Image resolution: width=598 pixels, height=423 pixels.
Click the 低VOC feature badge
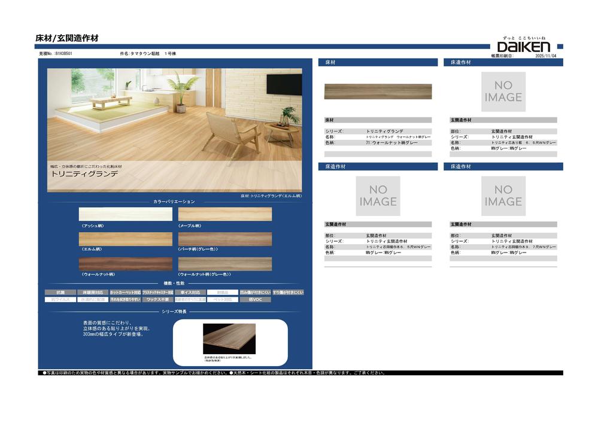pyautogui.click(x=256, y=299)
